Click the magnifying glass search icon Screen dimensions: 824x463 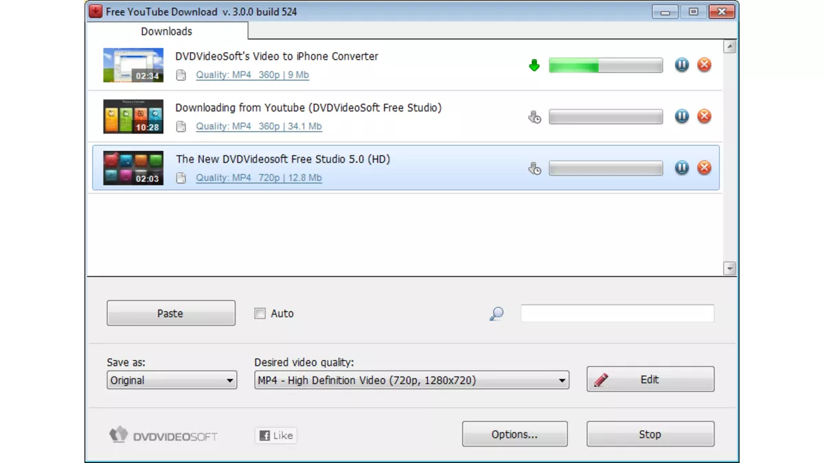click(496, 313)
